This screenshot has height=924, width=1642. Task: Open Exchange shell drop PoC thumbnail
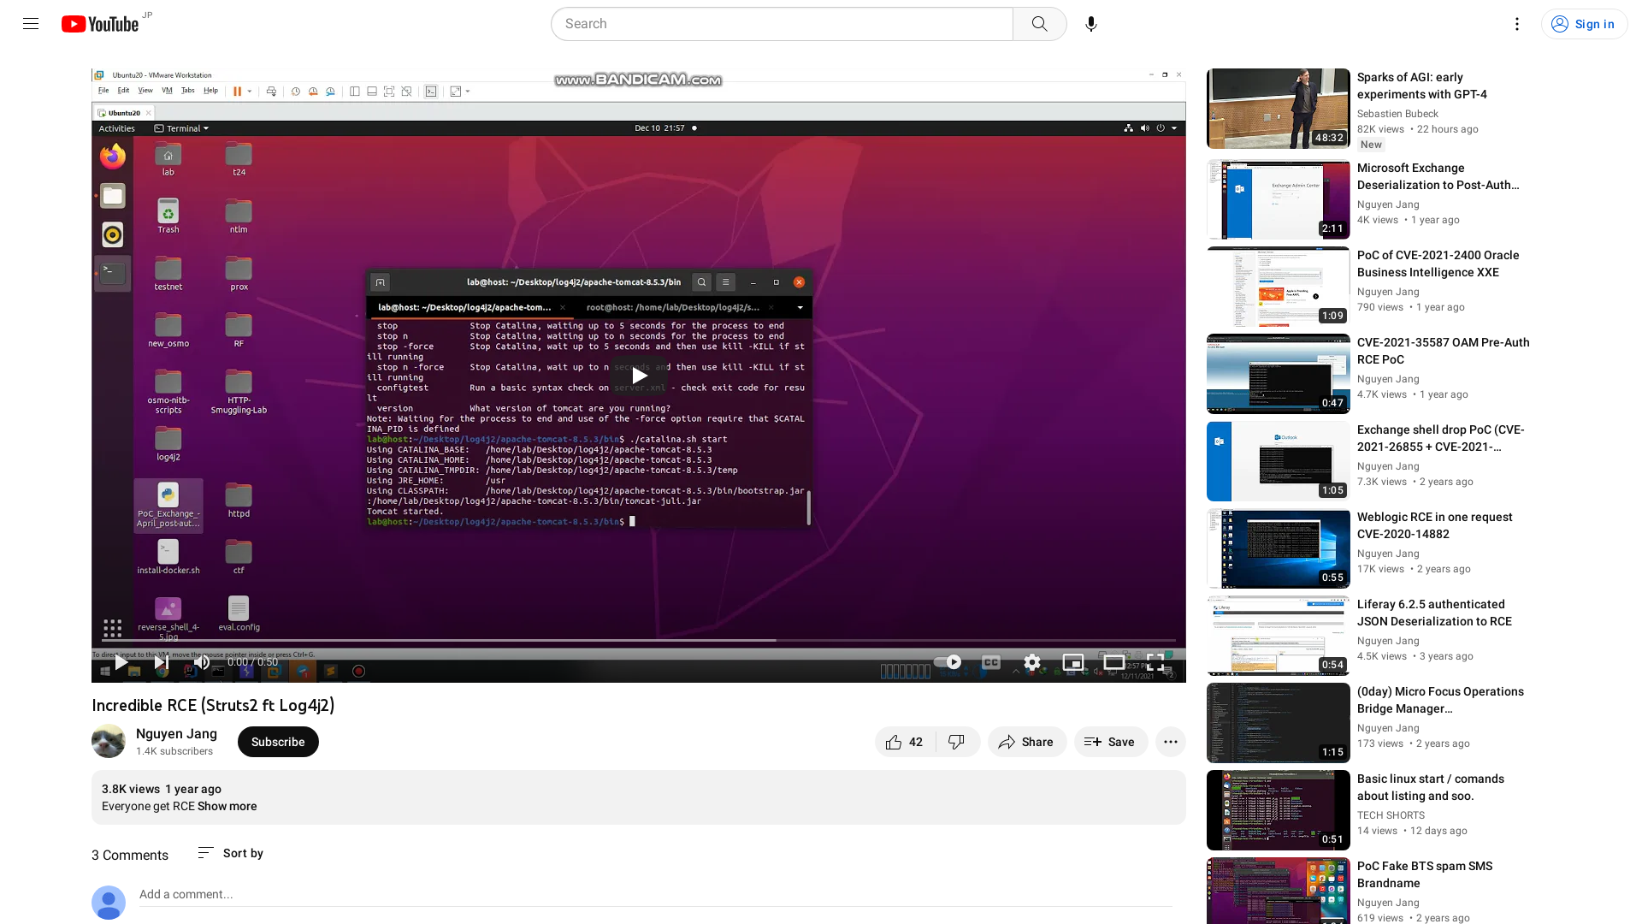1278,461
